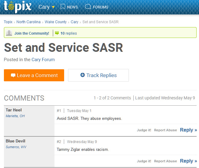Open Cary breadcrumb link
This screenshot has width=199, height=168.
point(74,22)
